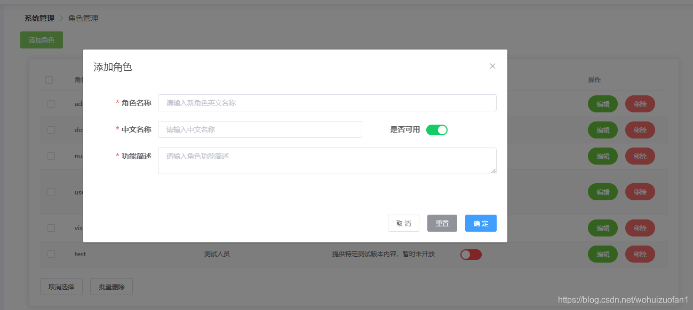The height and width of the screenshot is (310, 693).
Task: Confirm with the 确定 button
Action: [x=480, y=223]
